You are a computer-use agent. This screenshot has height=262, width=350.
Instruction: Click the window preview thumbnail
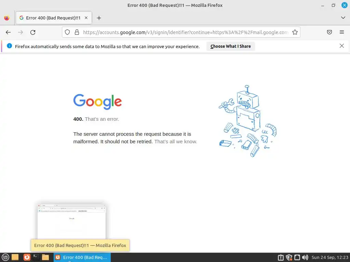pos(72,221)
